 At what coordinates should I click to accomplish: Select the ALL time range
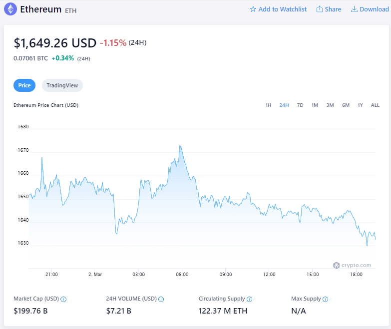tap(375, 105)
